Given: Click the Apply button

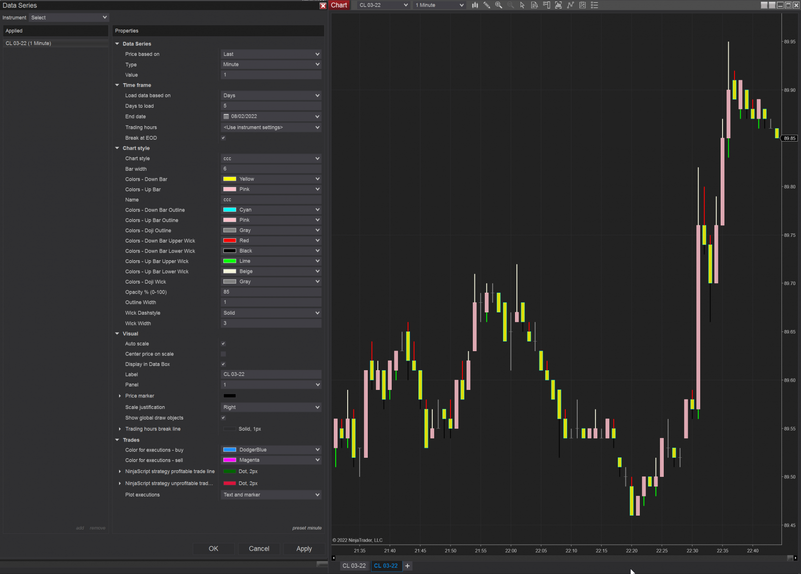Looking at the screenshot, I should [x=304, y=549].
